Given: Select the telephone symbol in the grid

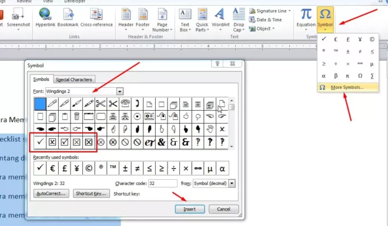Looking at the screenshot, I should pyautogui.click(x=125, y=104).
